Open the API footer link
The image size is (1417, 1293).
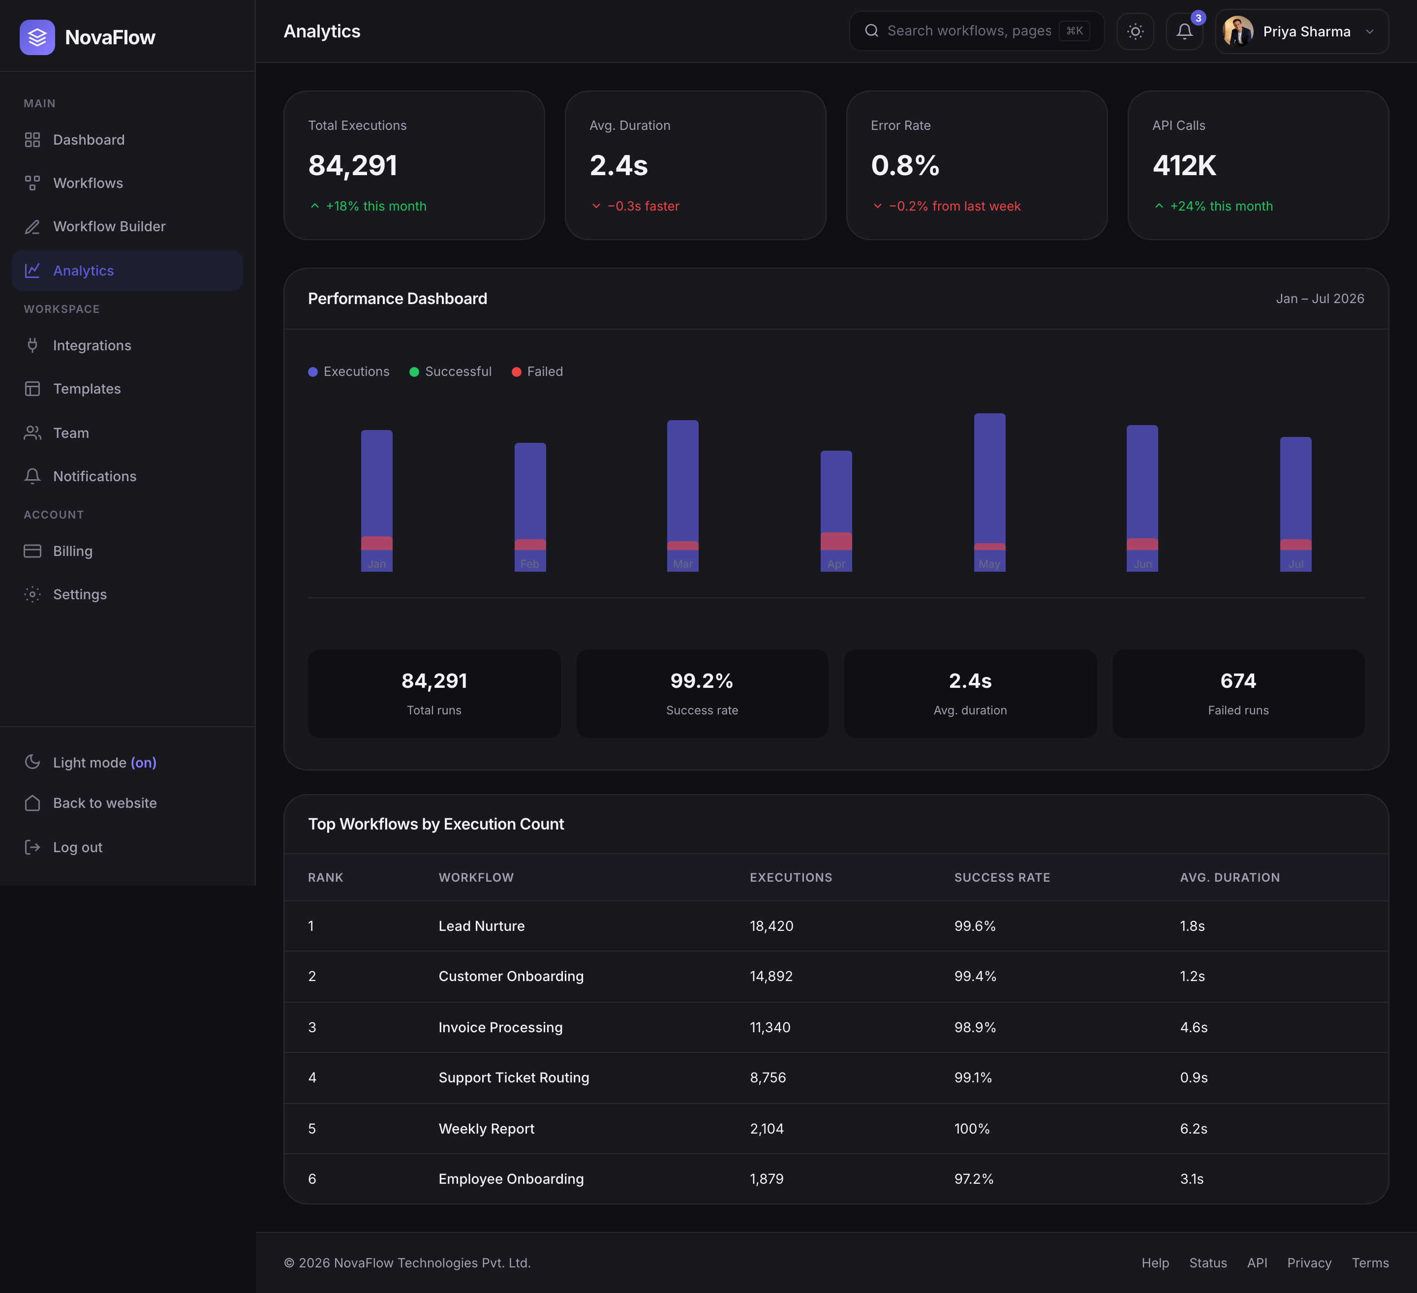click(x=1257, y=1263)
